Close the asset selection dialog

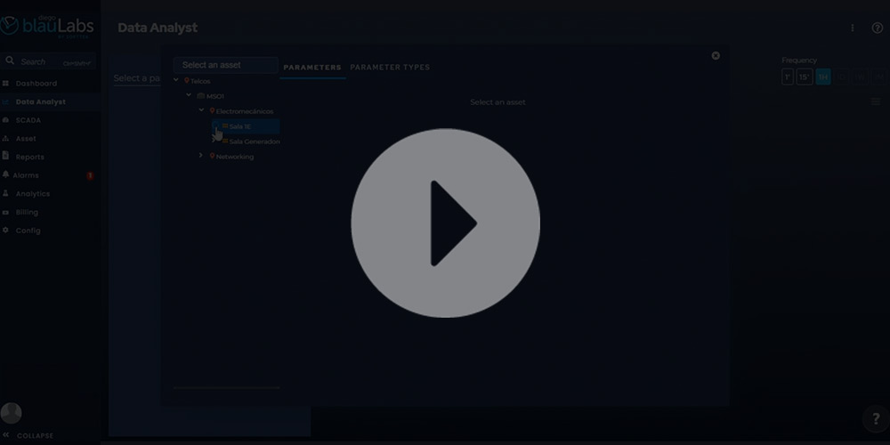pos(716,55)
